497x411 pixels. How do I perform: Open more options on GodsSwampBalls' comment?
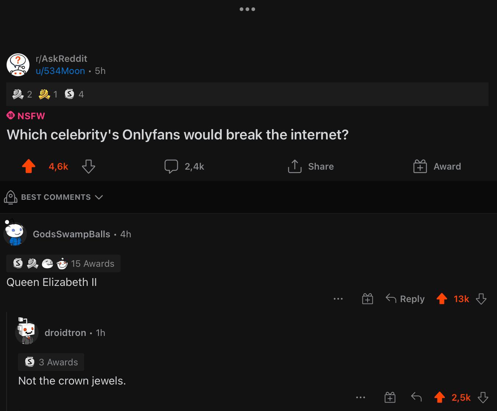(338, 299)
